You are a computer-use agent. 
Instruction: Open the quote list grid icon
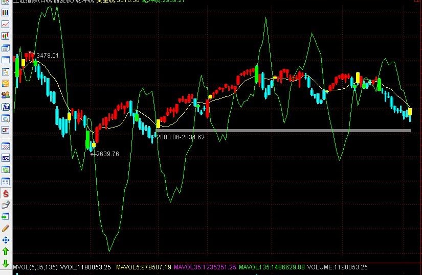click(6, 13)
